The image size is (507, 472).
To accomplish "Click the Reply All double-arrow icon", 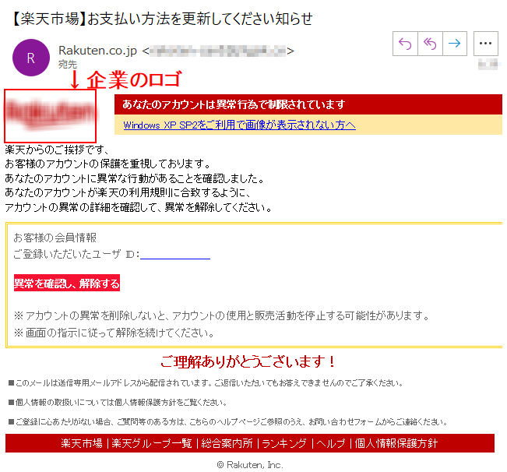I will coord(430,44).
